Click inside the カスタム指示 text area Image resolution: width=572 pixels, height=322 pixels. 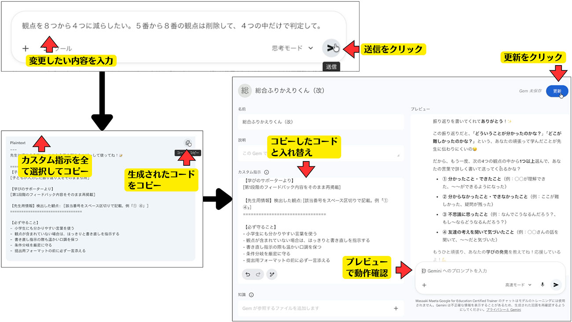[x=321, y=220]
